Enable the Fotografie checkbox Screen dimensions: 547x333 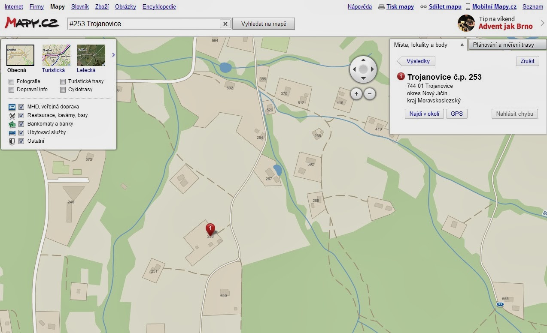click(x=11, y=81)
